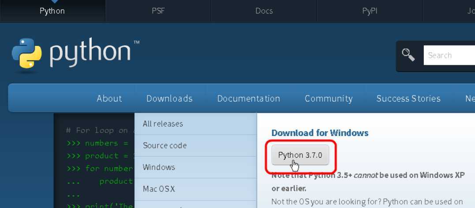Click the magnifying glass search icon
Screen dimensions: 475x208
click(x=408, y=55)
